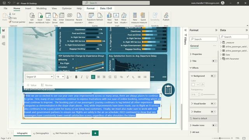Viewport: 249px width, 140px height.
Task: Toggle italic formatting in text toolbar
Action: pyautogui.click(x=82, y=77)
